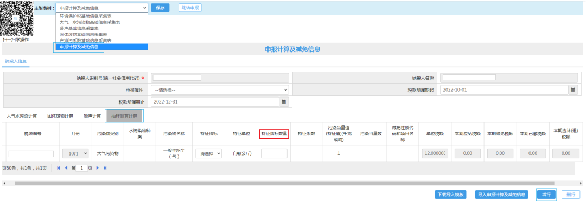Click the 本期已缴税额 field showing 0.00
Screen dimensions: 586x213
(x=533, y=153)
